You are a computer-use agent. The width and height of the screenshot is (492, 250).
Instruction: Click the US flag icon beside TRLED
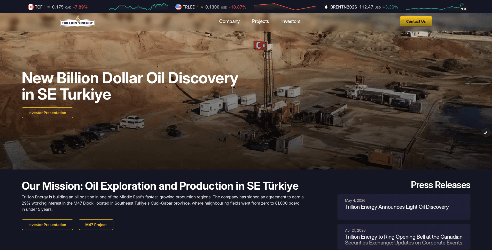tap(178, 7)
